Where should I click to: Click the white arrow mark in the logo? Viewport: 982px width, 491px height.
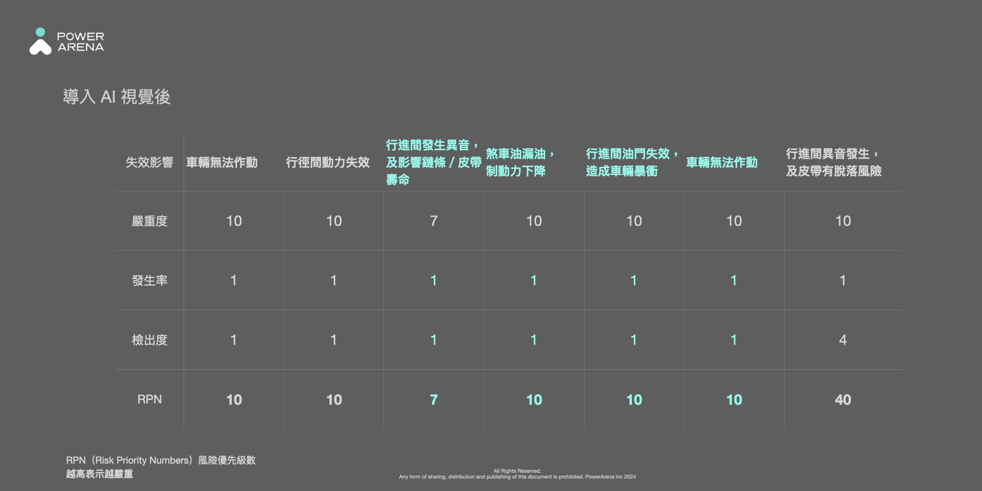click(40, 47)
